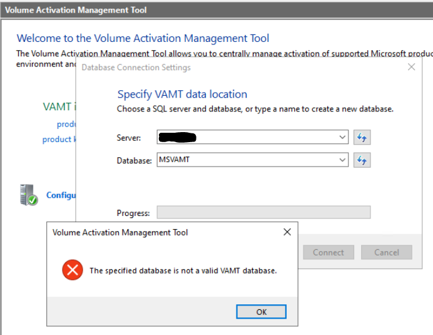Click the 'Progress:' label
433x335 pixels.
click(x=133, y=213)
